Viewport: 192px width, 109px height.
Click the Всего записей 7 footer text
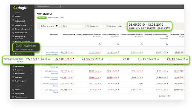[164, 96]
